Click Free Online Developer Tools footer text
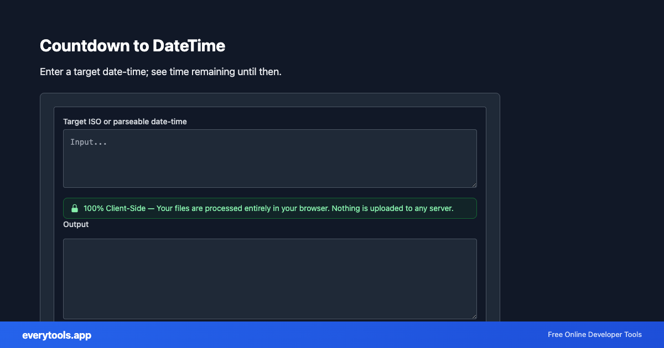 pos(594,335)
